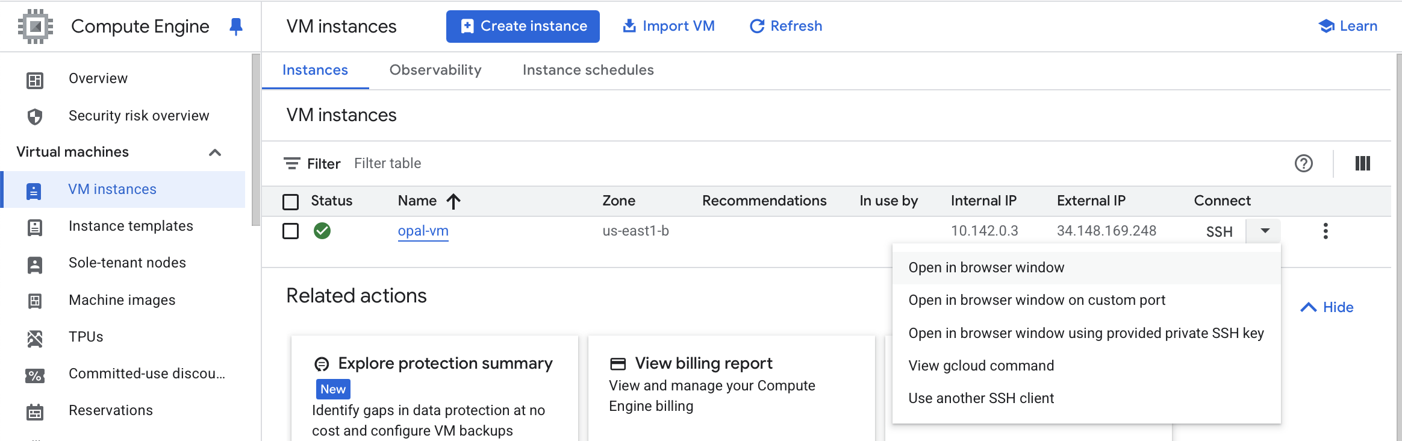Click the Instance templates icon
The image size is (1402, 441).
(35, 227)
